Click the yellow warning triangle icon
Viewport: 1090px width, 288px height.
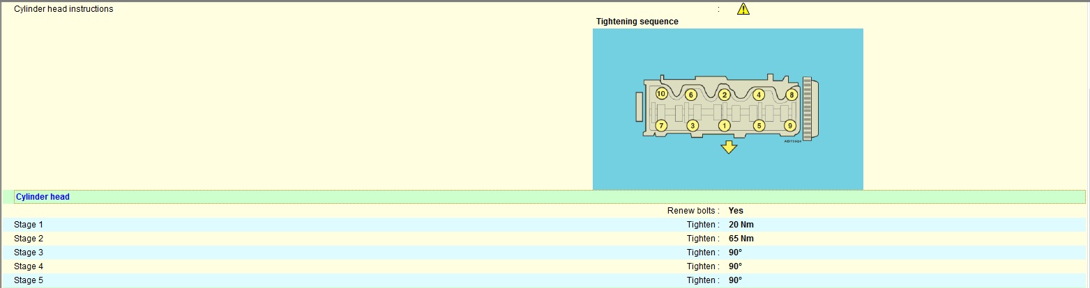pyautogui.click(x=743, y=9)
